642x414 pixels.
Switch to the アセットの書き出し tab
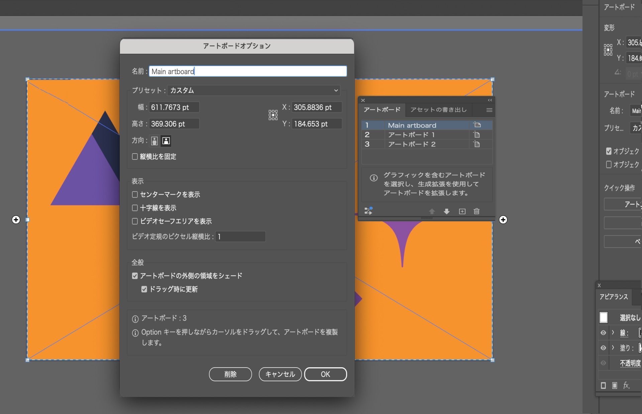pos(438,110)
